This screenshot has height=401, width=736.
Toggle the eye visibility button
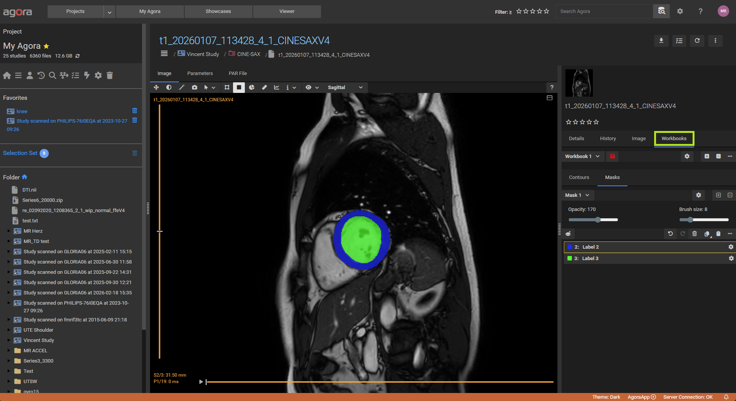tap(308, 88)
